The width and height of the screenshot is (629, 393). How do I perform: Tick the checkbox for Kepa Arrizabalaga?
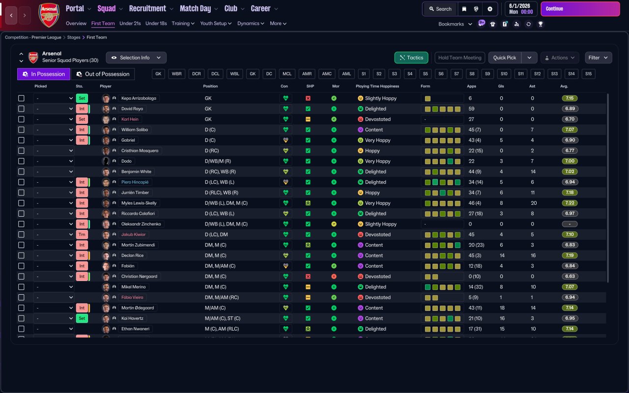(x=21, y=98)
